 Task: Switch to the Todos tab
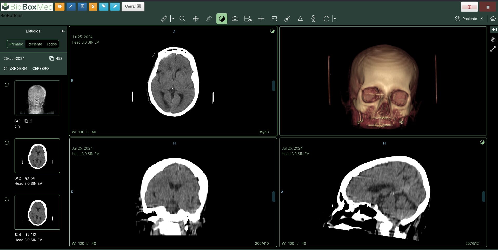51,44
